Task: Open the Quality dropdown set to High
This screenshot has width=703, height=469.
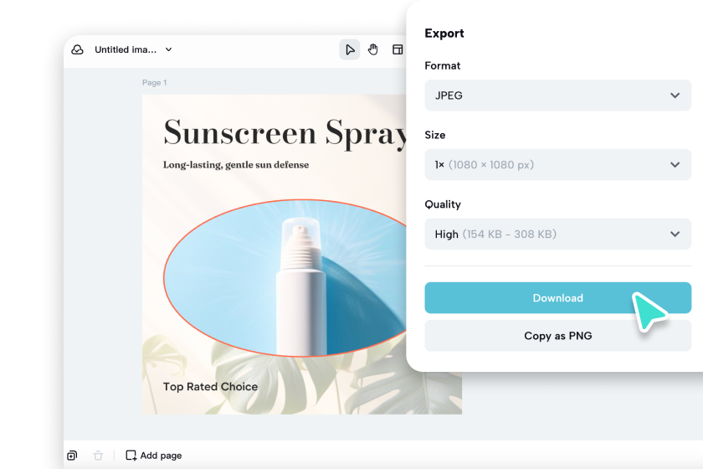Action: coord(557,234)
